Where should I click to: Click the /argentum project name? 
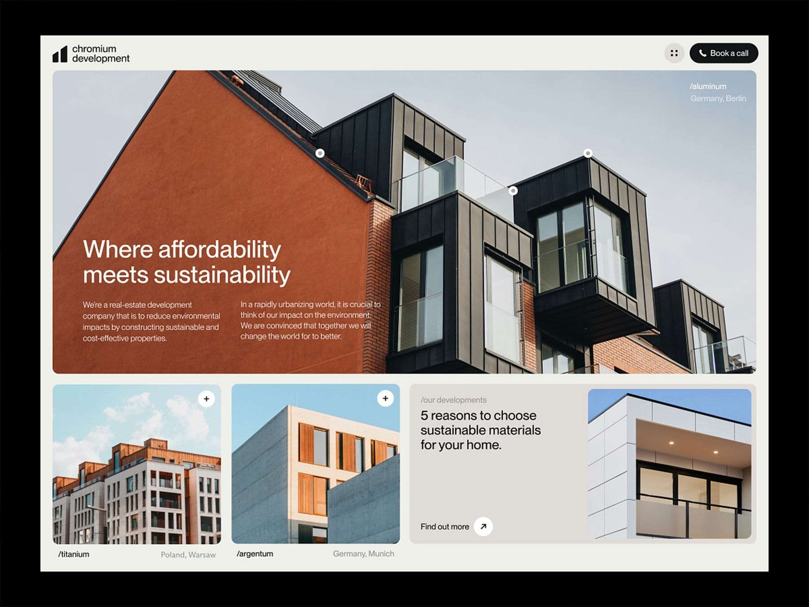(255, 553)
